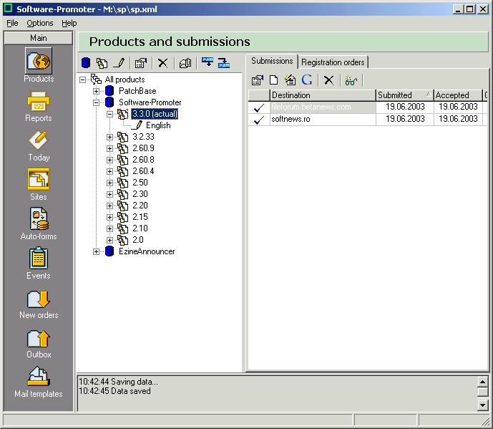Click the PAD export icon with right arrow

pyautogui.click(x=224, y=62)
